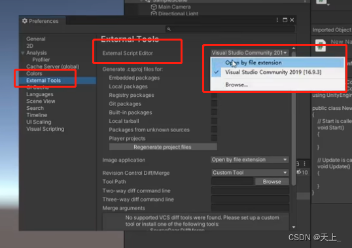Toggle Packages from unknown sources checkbox
Image resolution: width=352 pixels, height=248 pixels.
pos(214,130)
